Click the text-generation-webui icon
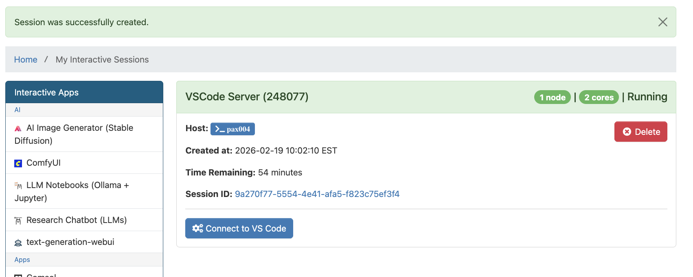Screen dimensions: 693x277 click(x=18, y=243)
